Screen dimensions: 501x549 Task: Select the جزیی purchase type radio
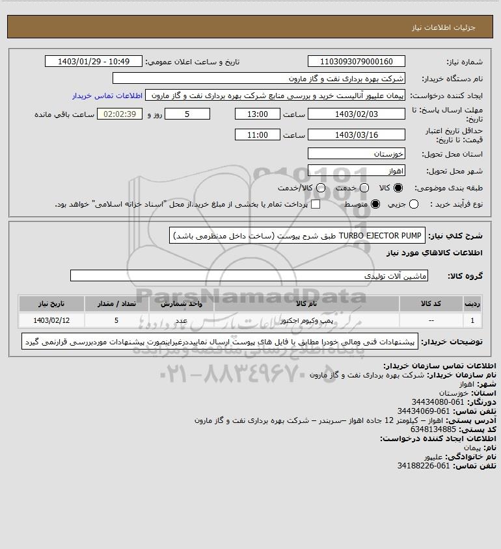[414, 204]
